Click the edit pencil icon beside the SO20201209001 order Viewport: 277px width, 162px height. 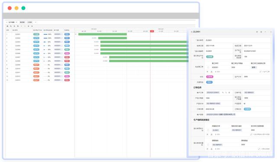[x=223, y=92]
